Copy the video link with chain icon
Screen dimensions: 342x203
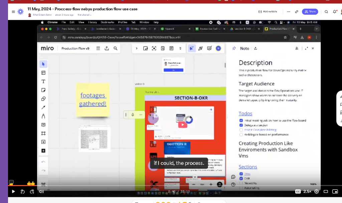pos(297,12)
